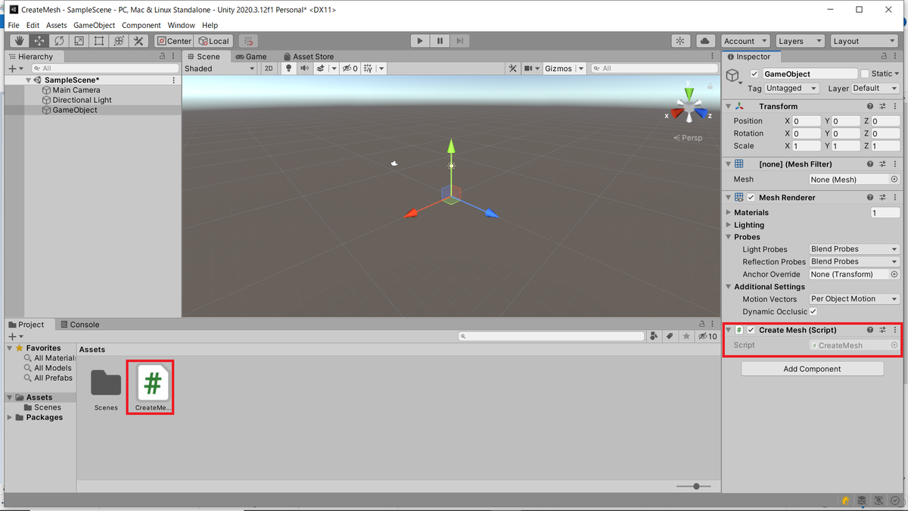908x511 pixels.
Task: Click the Add Component button
Action: [812, 369]
